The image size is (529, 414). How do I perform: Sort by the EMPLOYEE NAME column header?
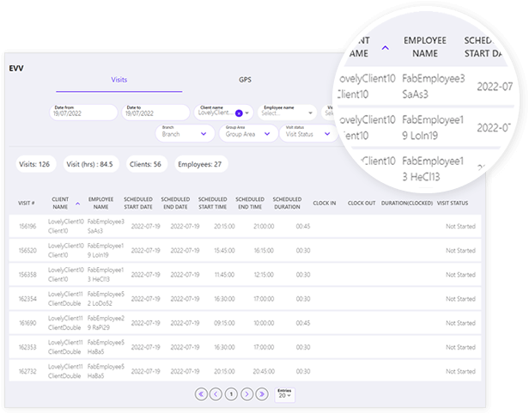100,203
